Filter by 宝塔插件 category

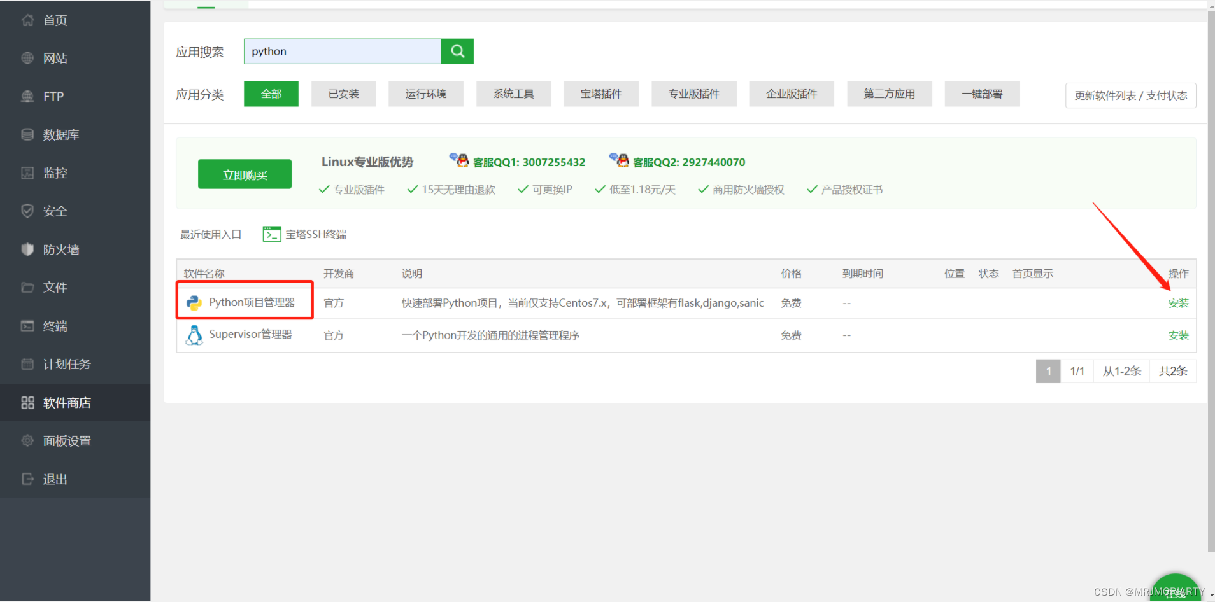point(601,94)
